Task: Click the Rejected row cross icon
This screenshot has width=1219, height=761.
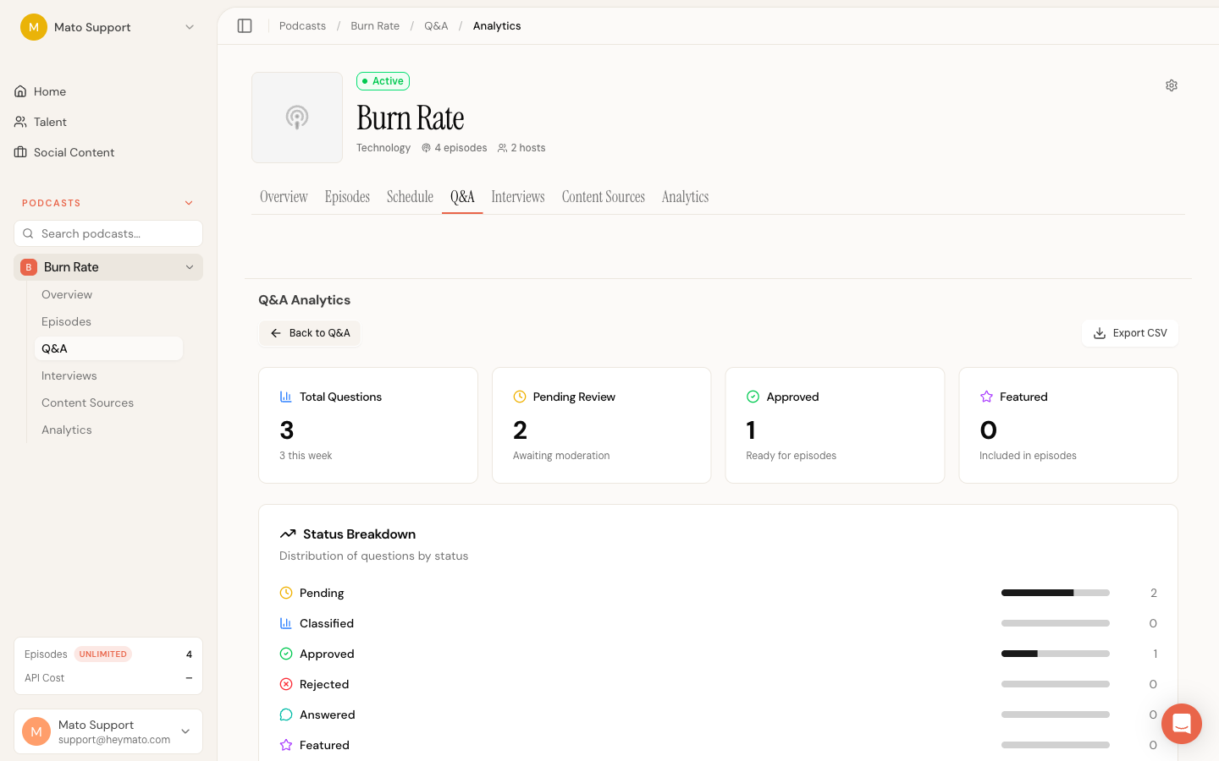Action: point(286,684)
